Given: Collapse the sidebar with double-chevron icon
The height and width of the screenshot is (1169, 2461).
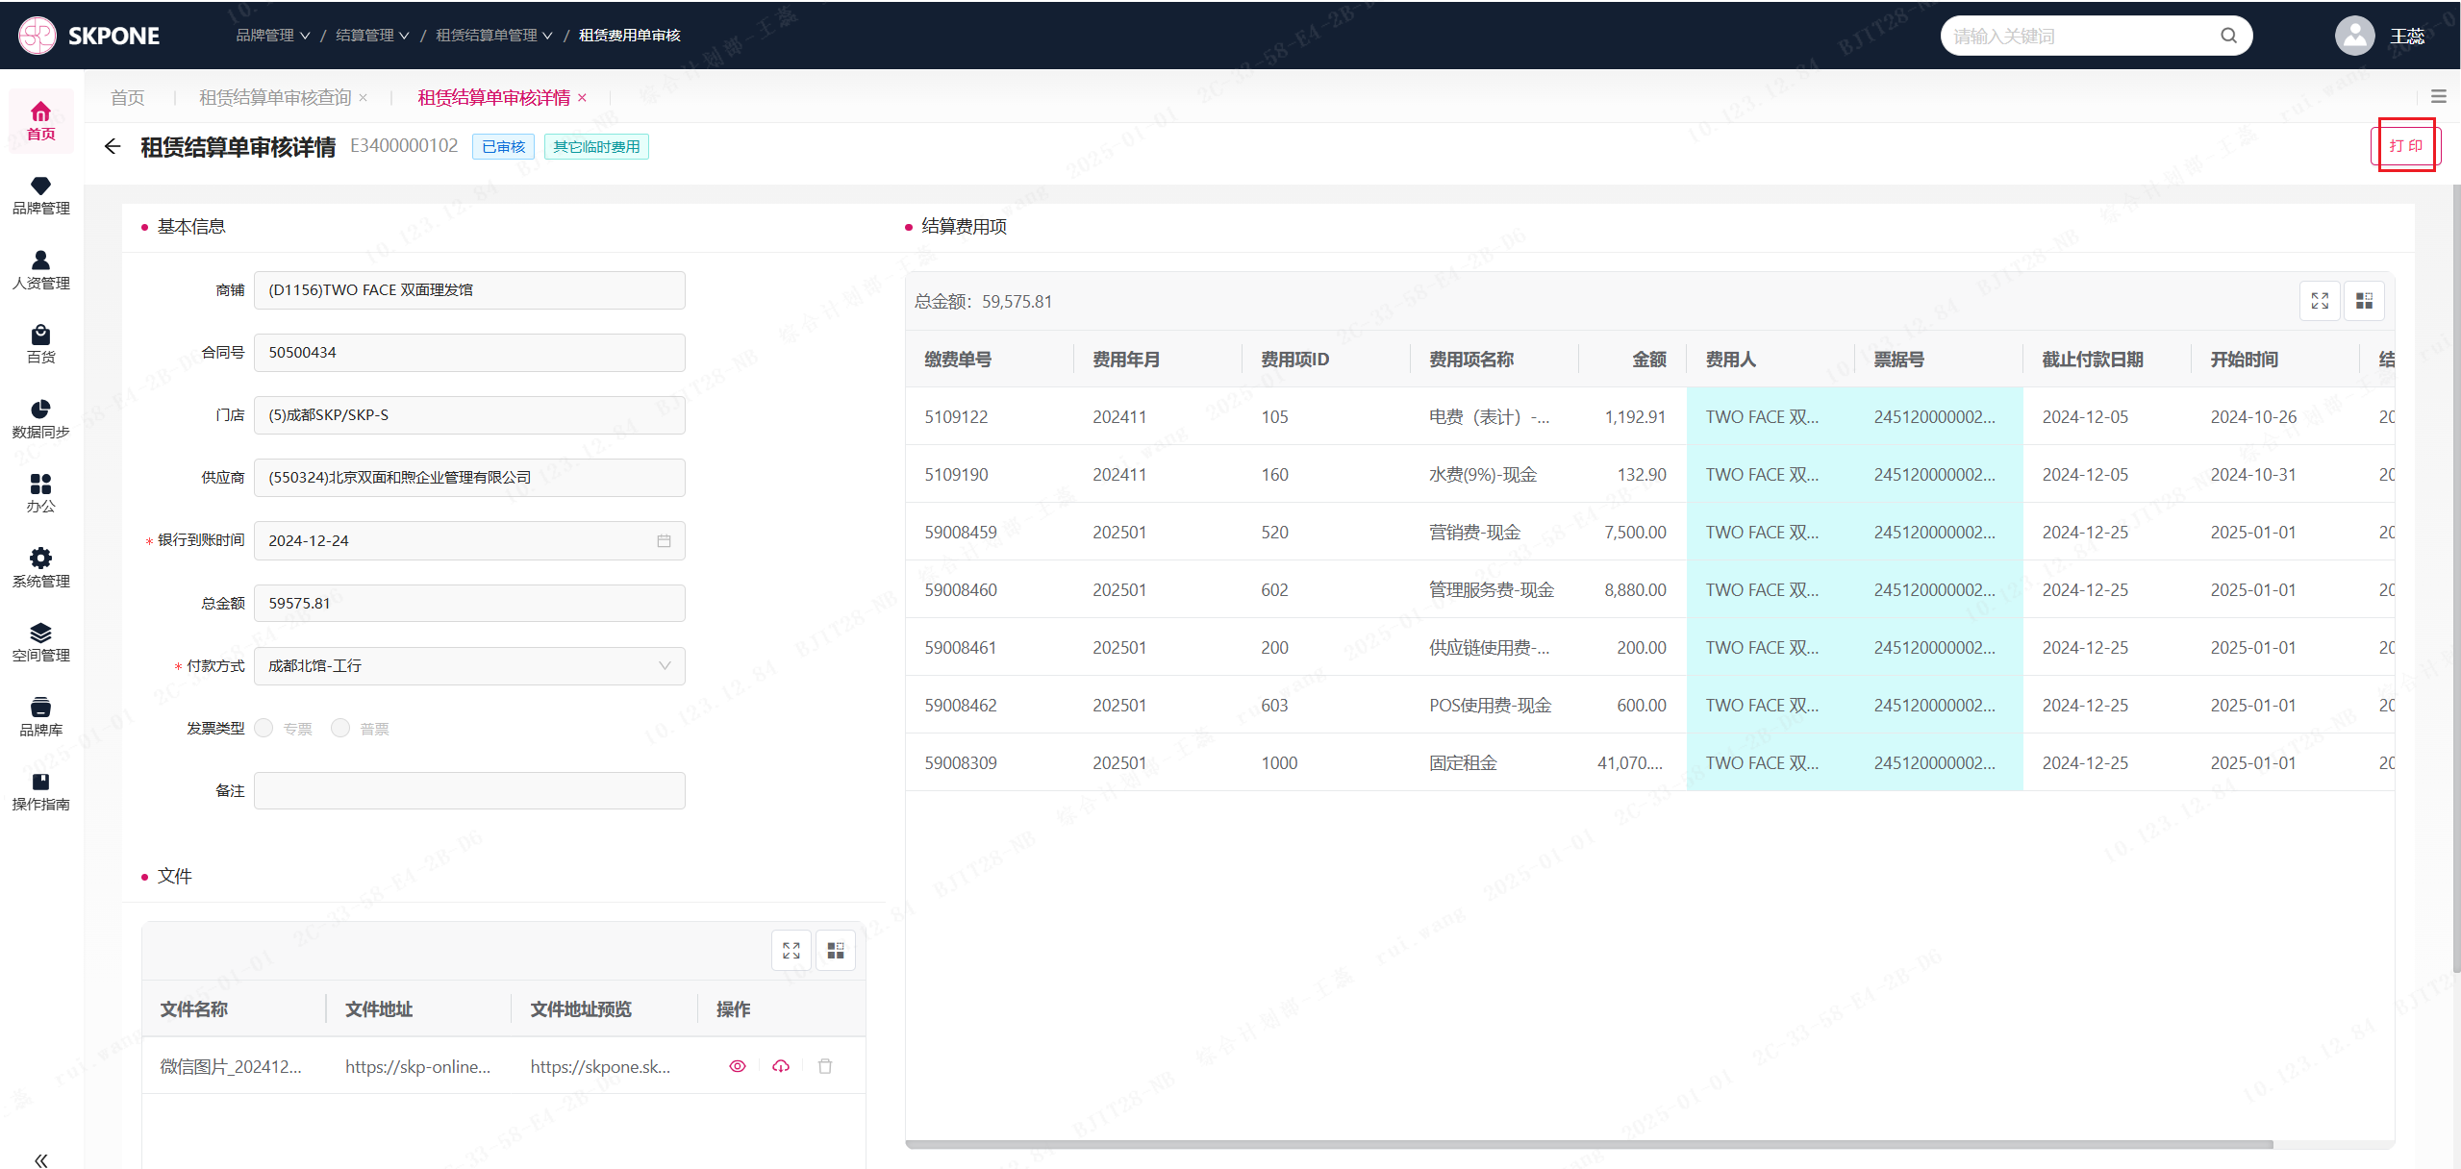Looking at the screenshot, I should [40, 1159].
